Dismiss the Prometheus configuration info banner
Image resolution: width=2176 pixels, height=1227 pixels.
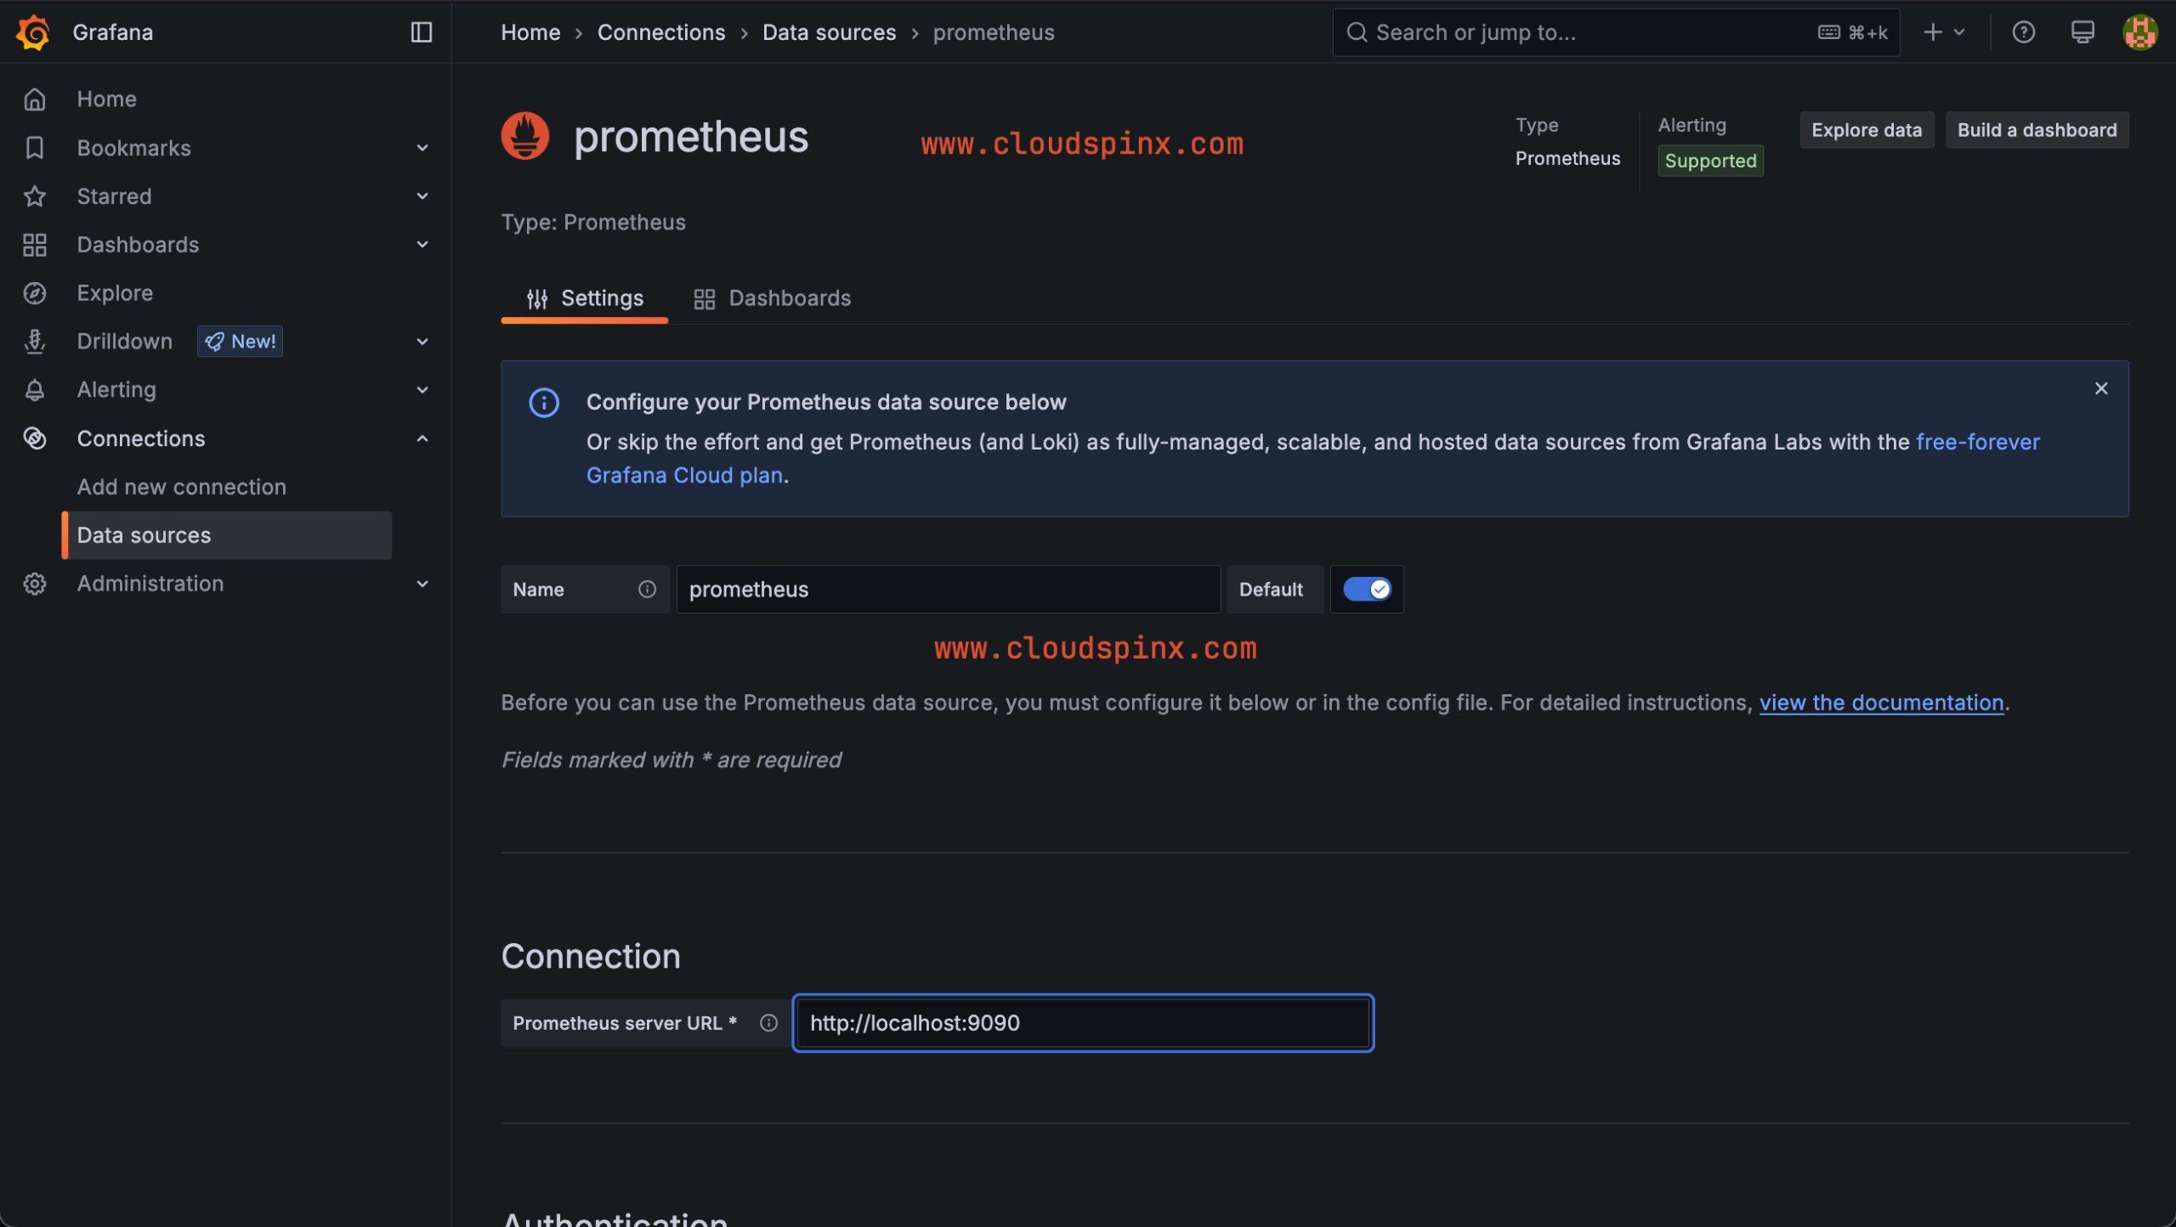[2101, 388]
